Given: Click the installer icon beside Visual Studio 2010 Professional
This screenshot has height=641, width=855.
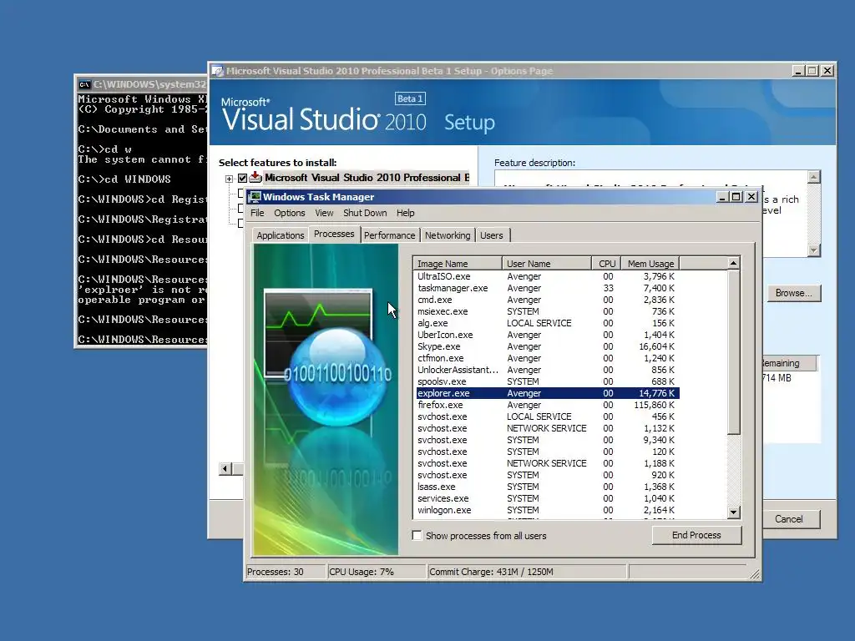Looking at the screenshot, I should point(255,178).
